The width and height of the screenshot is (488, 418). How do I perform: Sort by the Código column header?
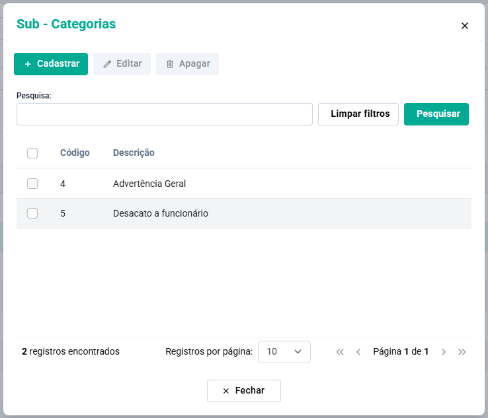[x=75, y=153]
